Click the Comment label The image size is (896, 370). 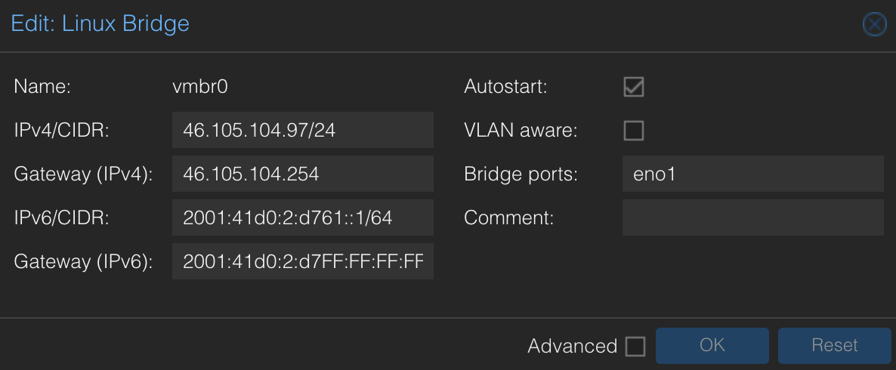pyautogui.click(x=508, y=217)
